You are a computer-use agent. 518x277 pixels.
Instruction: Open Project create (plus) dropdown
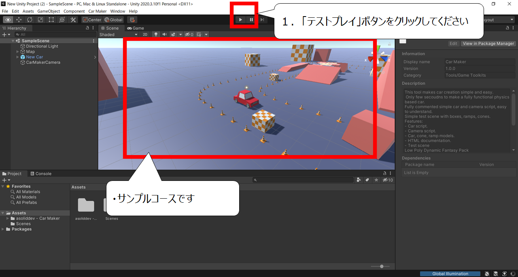(6, 180)
